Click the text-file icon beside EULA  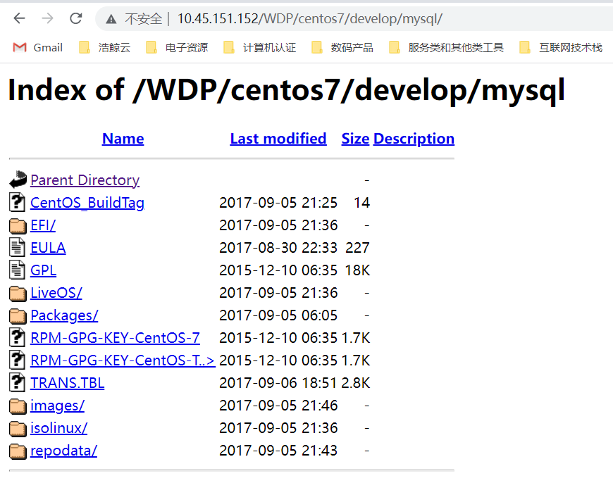[17, 247]
